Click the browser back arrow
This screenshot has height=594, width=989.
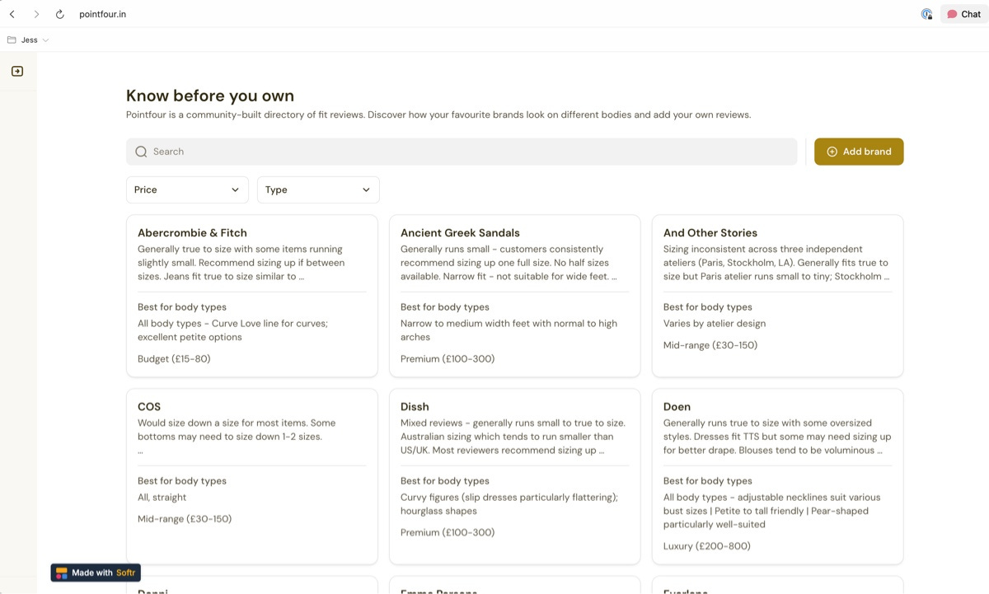click(x=12, y=14)
